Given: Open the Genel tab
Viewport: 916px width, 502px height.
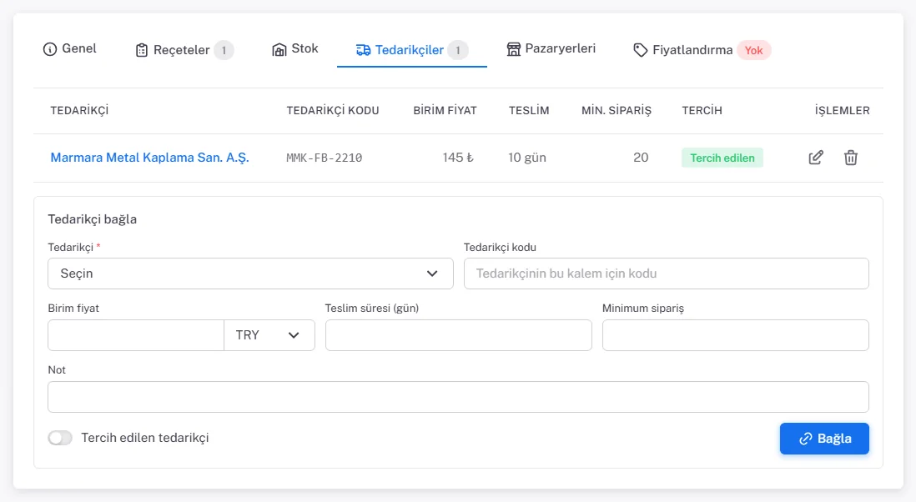Looking at the screenshot, I should tap(70, 49).
